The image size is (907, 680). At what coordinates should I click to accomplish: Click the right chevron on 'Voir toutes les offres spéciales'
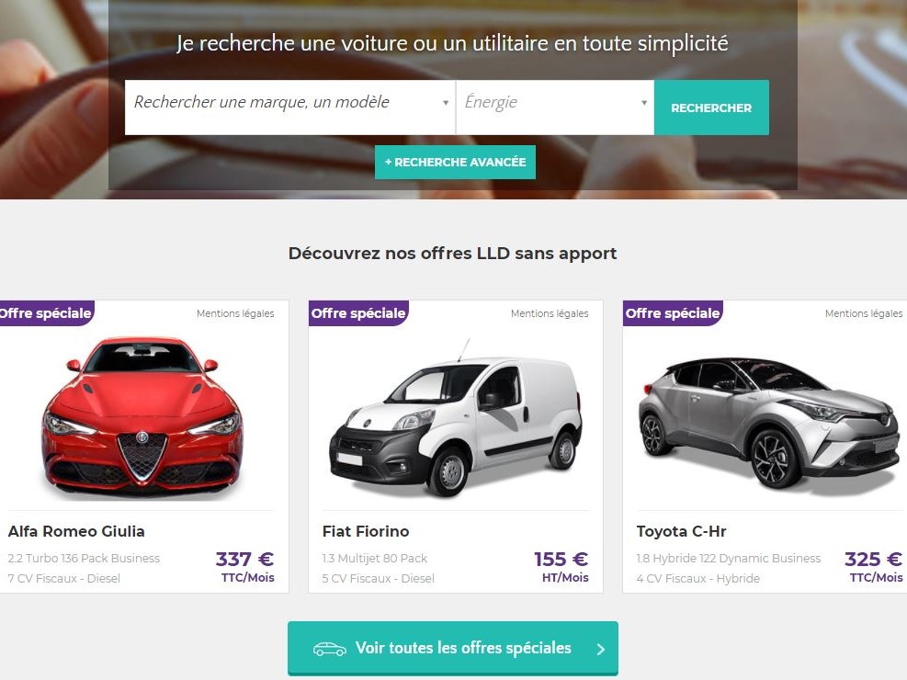click(x=600, y=649)
